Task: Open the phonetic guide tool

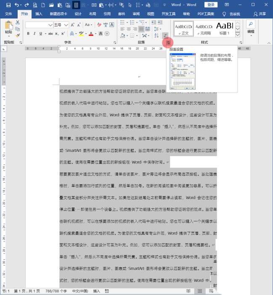Action: coord(106,25)
